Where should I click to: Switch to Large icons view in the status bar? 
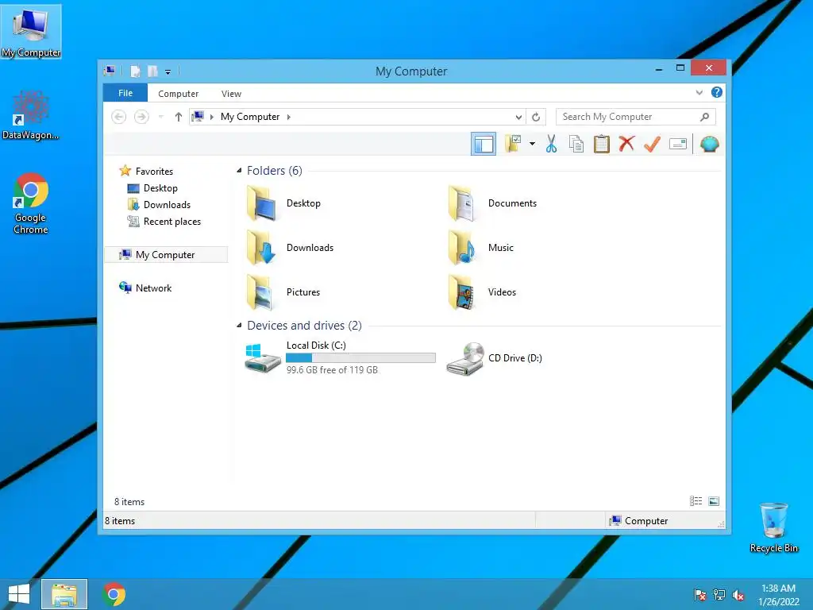pos(714,500)
